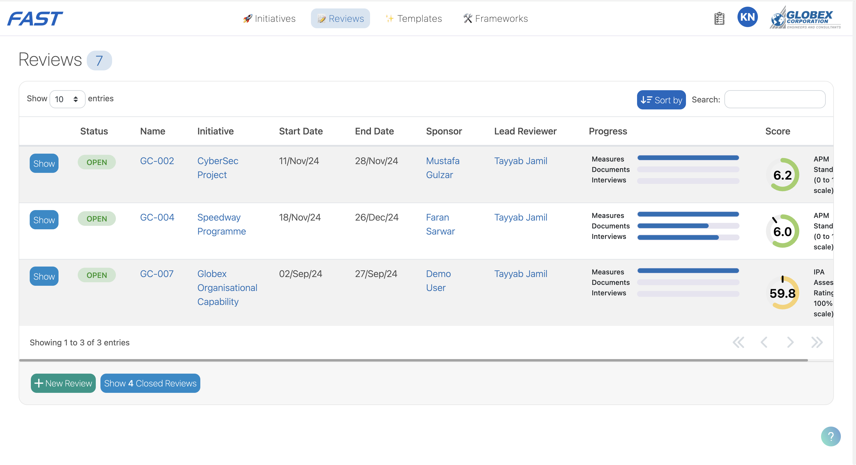Sort the table by the Start Date column header
The width and height of the screenshot is (856, 465).
click(x=301, y=131)
